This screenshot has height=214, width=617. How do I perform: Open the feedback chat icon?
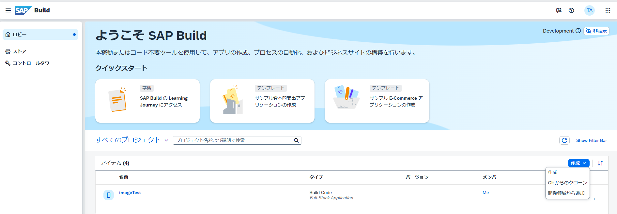(559, 10)
